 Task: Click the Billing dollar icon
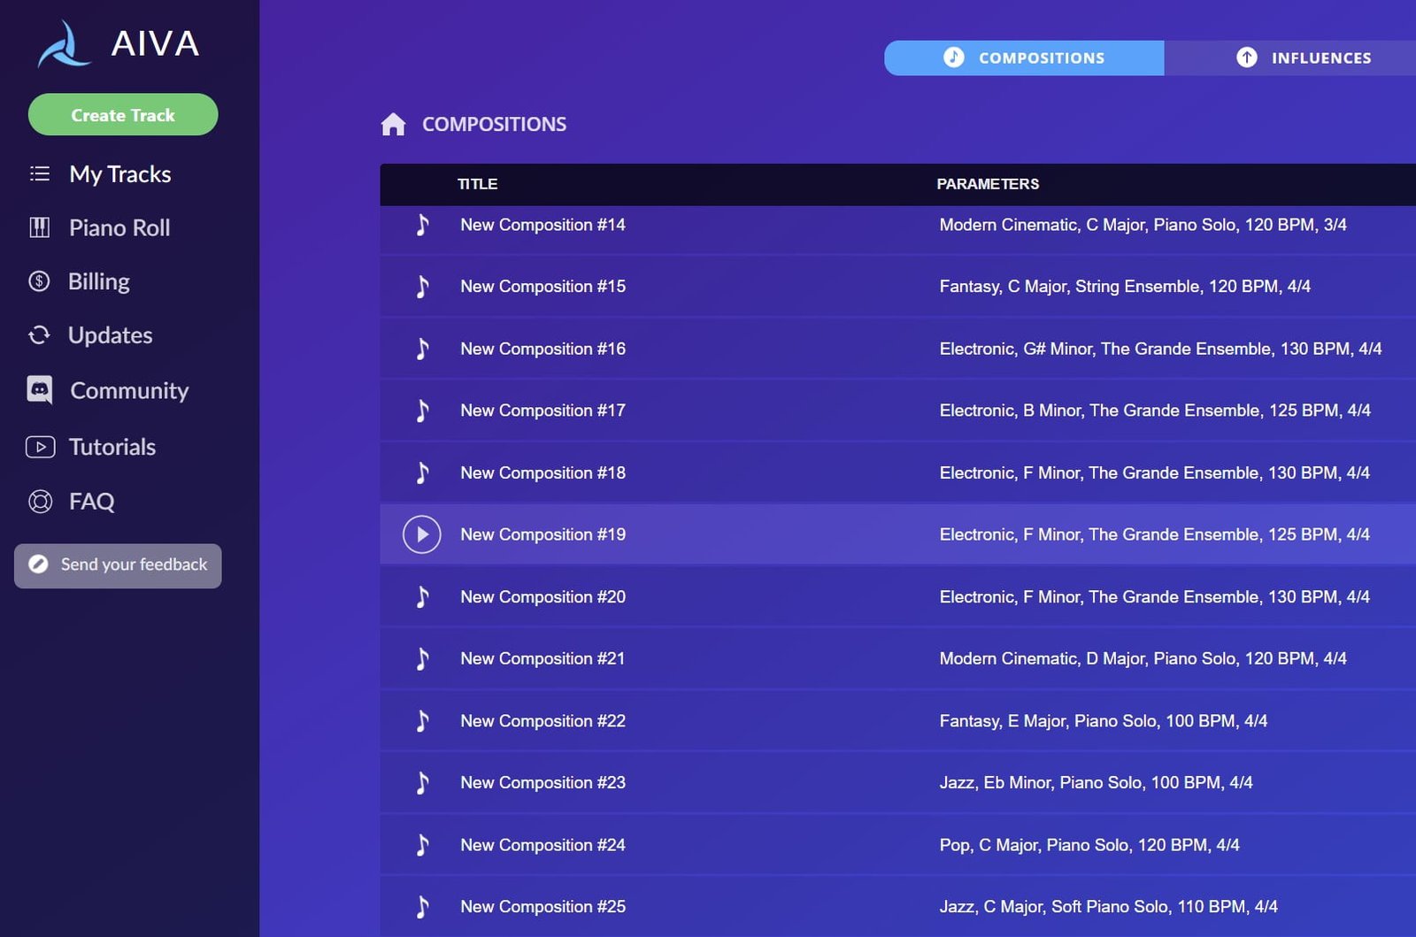click(x=39, y=281)
